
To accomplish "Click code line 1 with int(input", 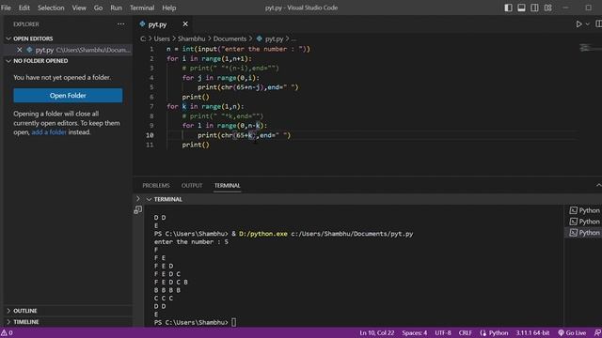I will pyautogui.click(x=238, y=49).
